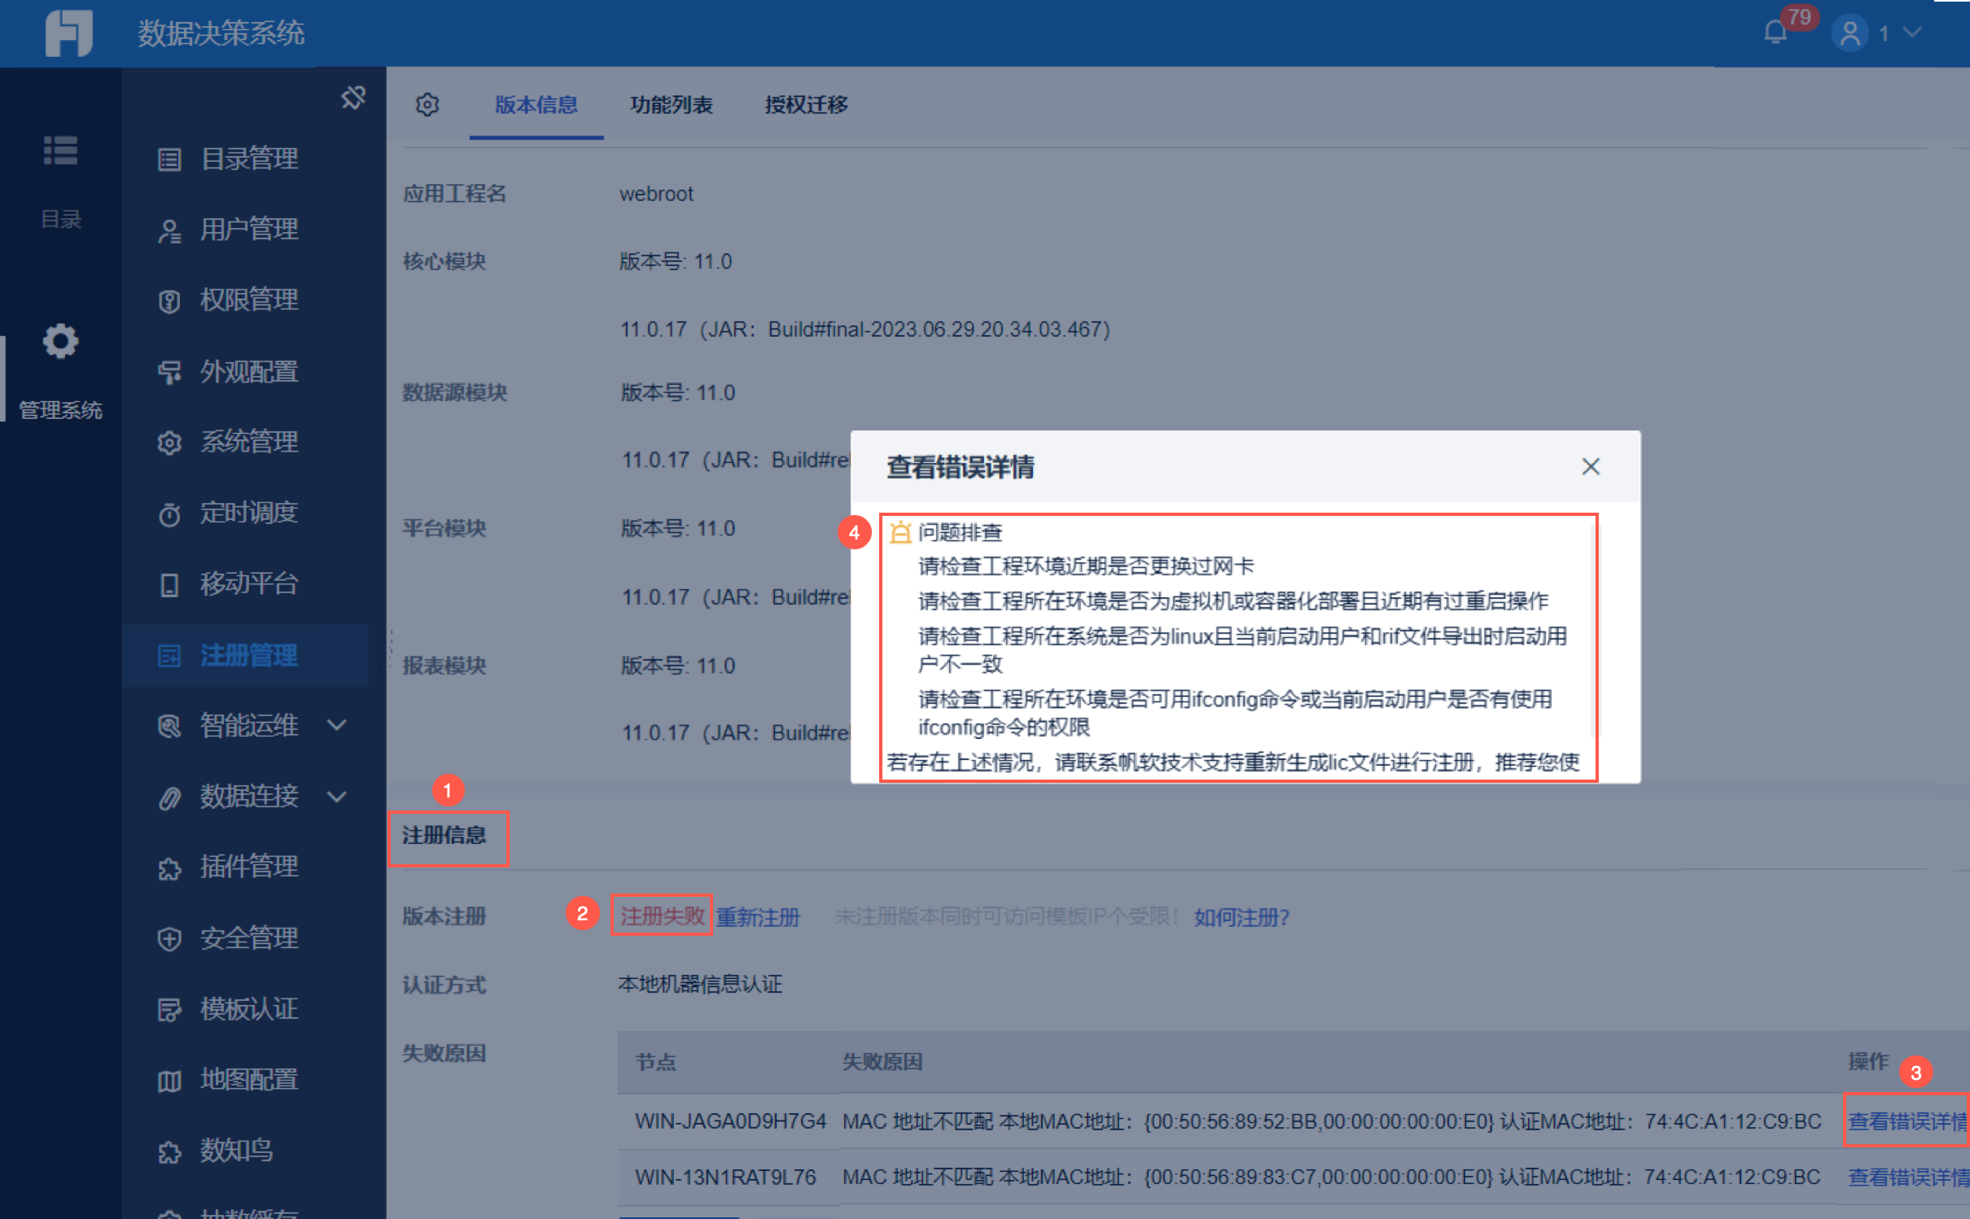Viewport: 1970px width, 1219px height.
Task: Click 查看错误详情 for WIN-13N1RAT9L76 node
Action: (x=1907, y=1177)
